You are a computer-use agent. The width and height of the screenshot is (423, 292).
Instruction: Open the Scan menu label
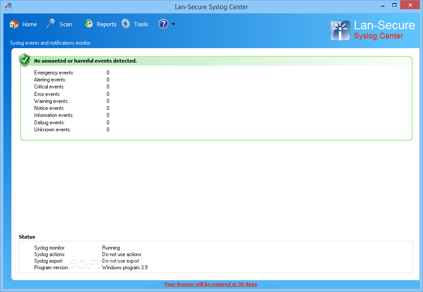pyautogui.click(x=66, y=24)
